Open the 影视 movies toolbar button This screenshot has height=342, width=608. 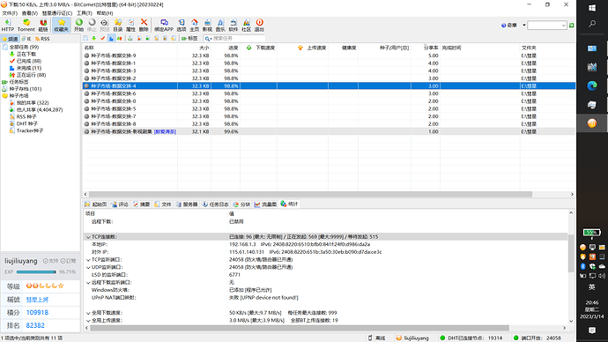[x=207, y=26]
